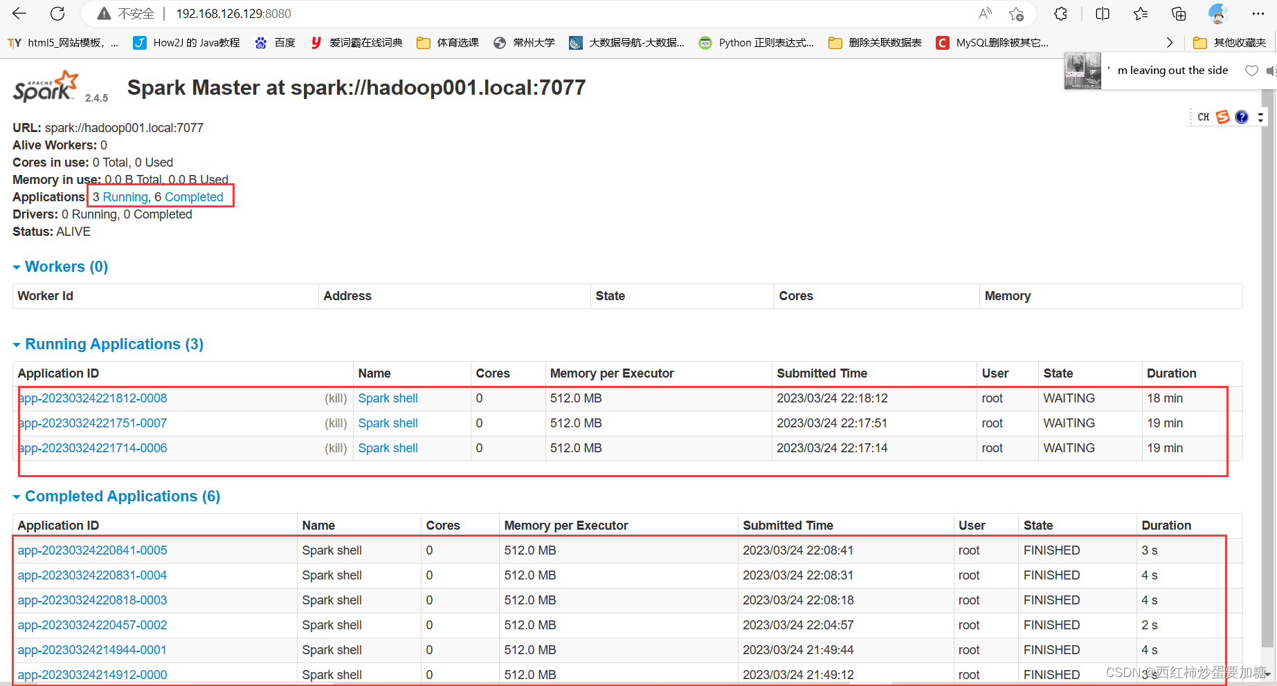
Task: Kill application app-20230324221812-0008
Action: point(336,398)
